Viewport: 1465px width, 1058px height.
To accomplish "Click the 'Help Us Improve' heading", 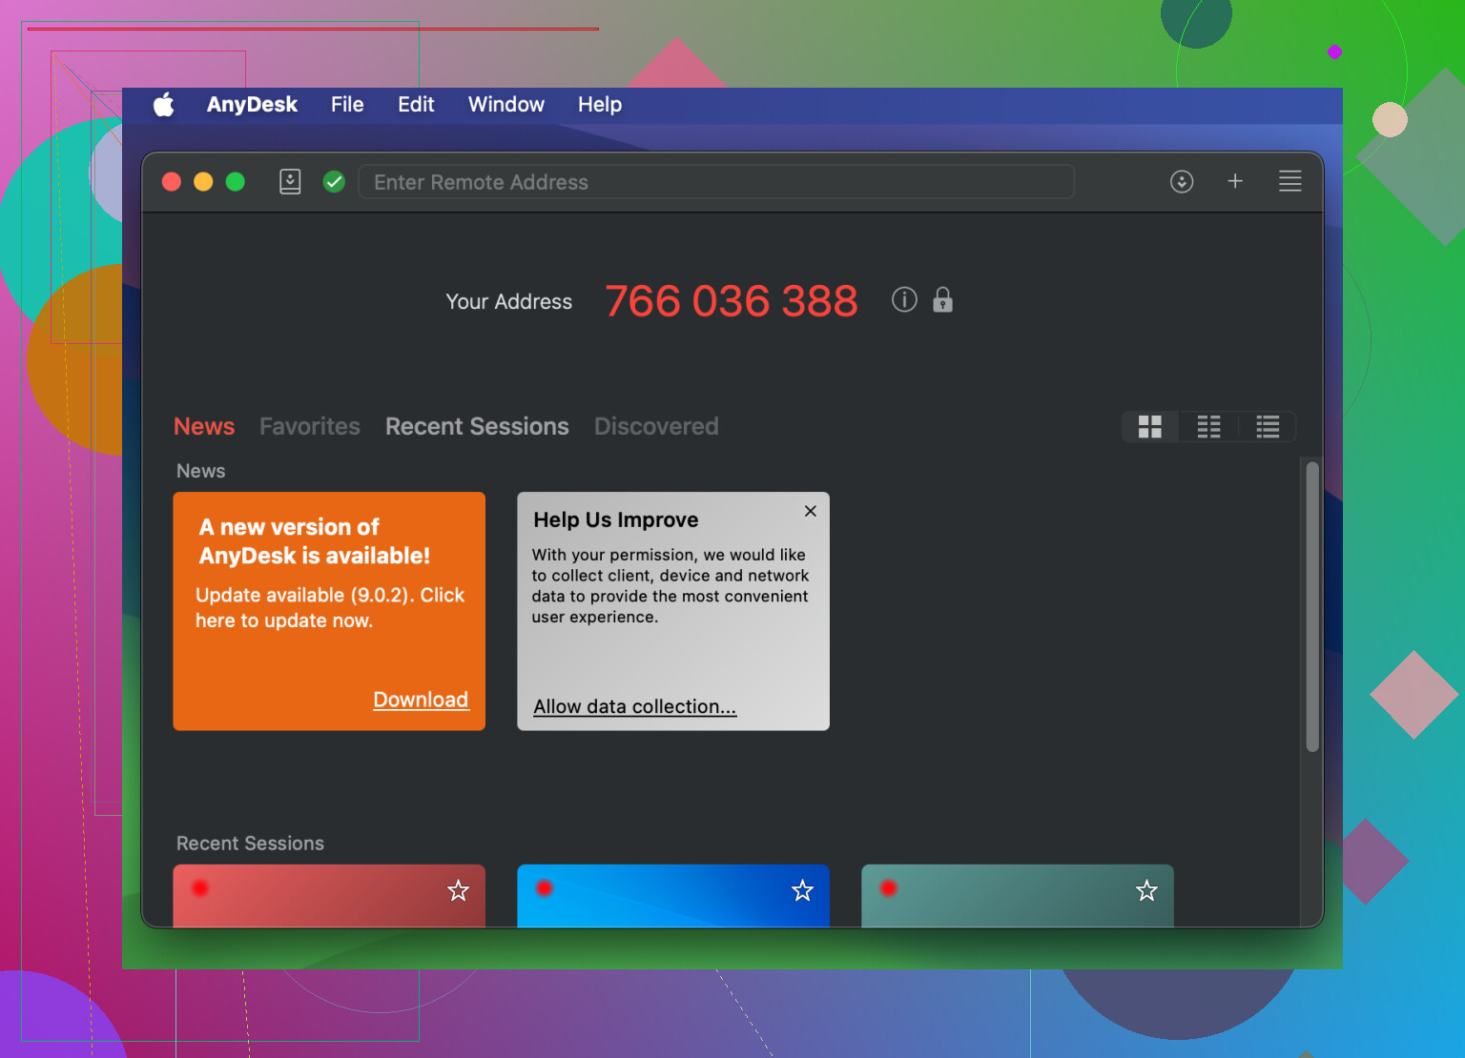I will pyautogui.click(x=616, y=519).
